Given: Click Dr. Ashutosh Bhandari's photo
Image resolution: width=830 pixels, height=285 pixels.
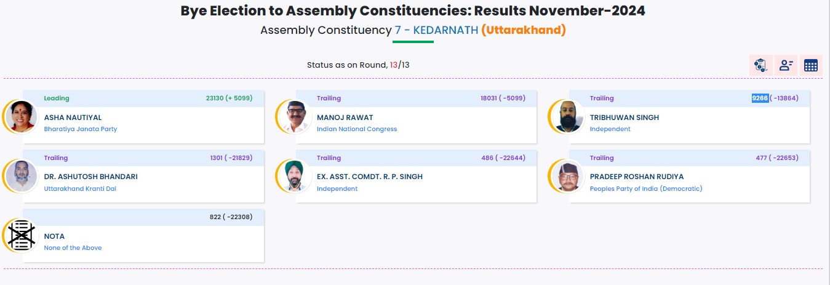Looking at the screenshot, I should click(x=22, y=176).
